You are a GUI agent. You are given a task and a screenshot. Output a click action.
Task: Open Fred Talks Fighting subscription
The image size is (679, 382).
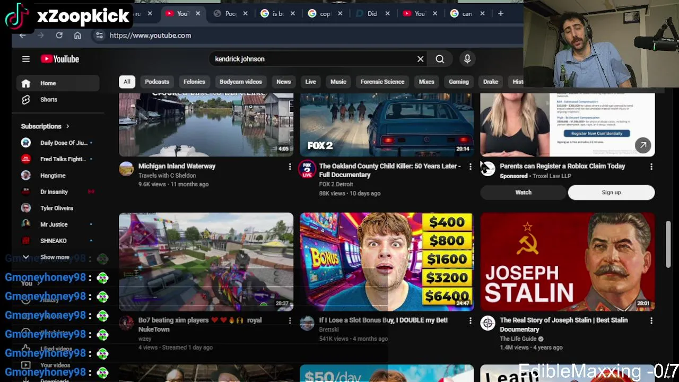pyautogui.click(x=57, y=159)
